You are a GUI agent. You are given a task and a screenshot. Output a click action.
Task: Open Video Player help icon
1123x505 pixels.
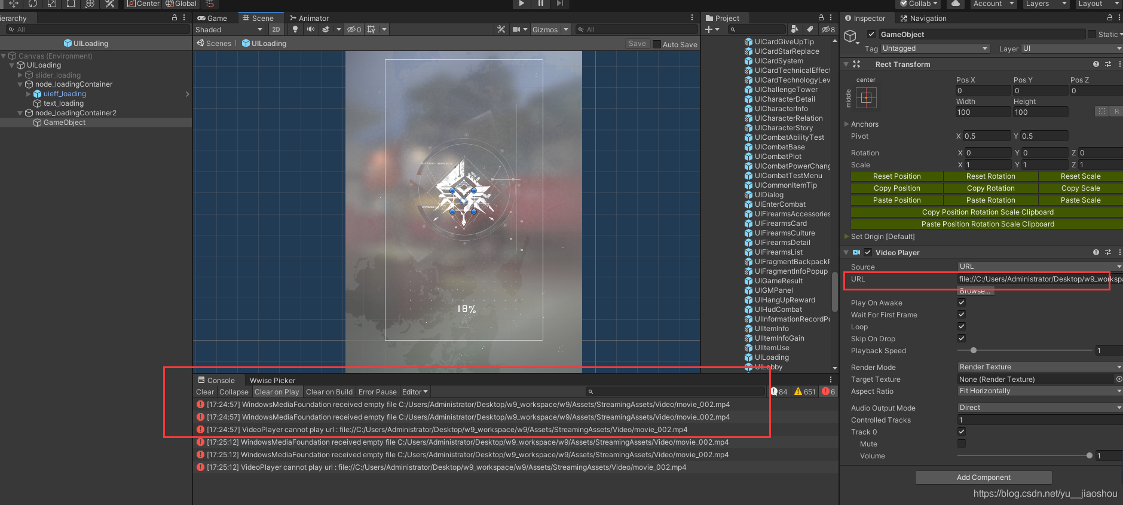point(1096,252)
